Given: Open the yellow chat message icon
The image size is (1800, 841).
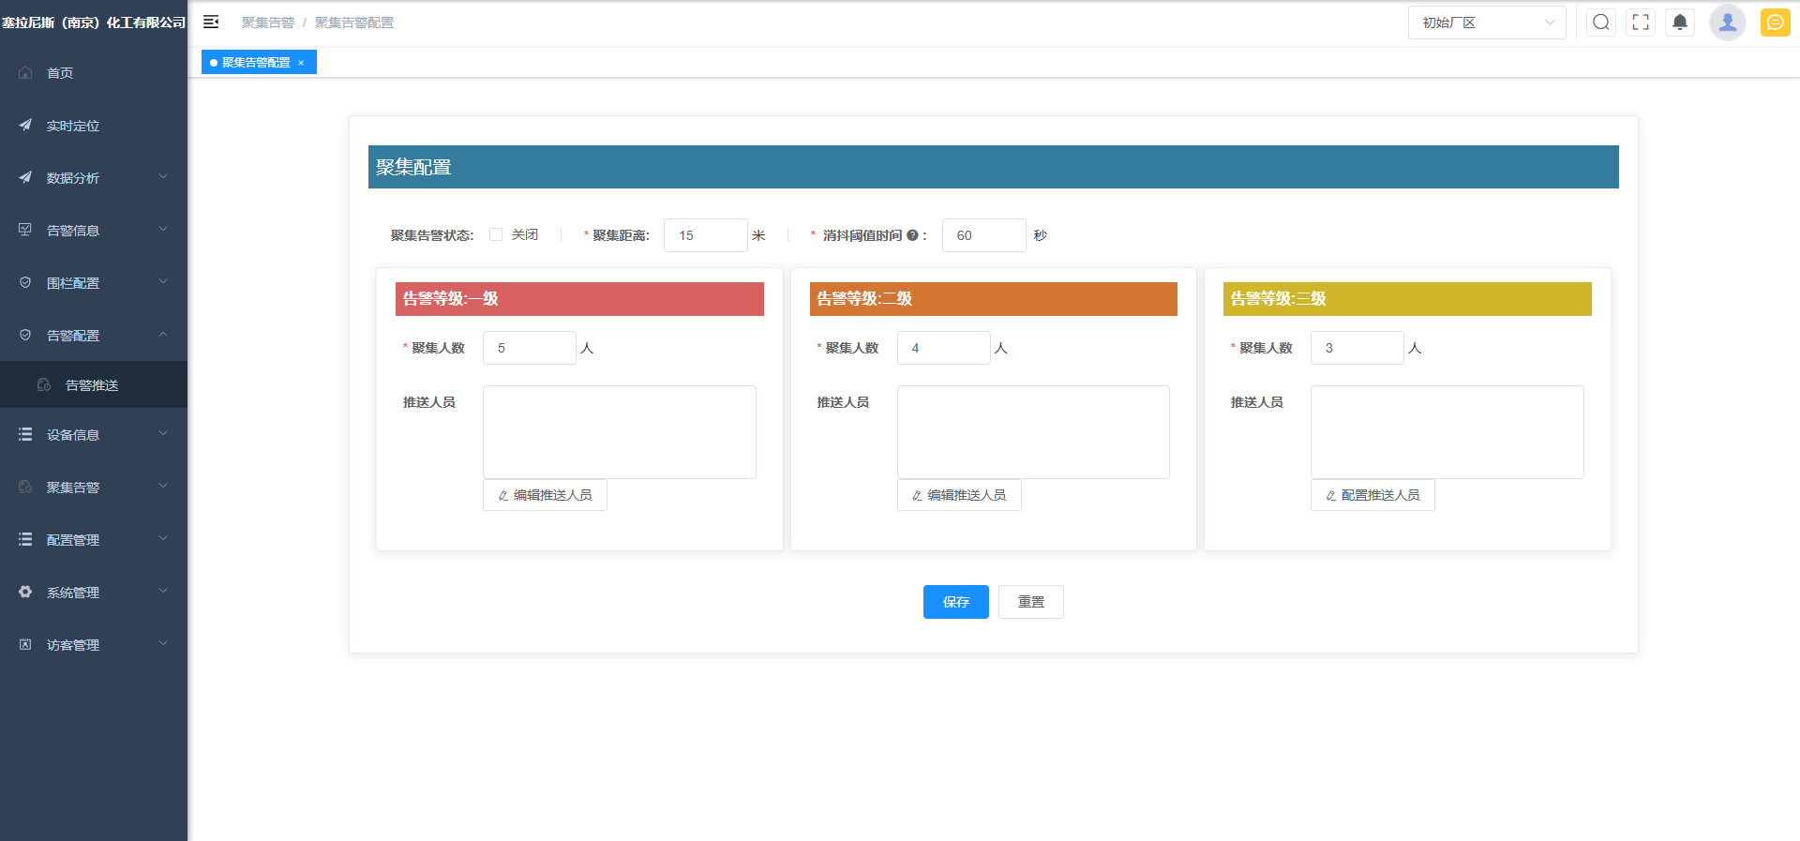Looking at the screenshot, I should (x=1775, y=23).
